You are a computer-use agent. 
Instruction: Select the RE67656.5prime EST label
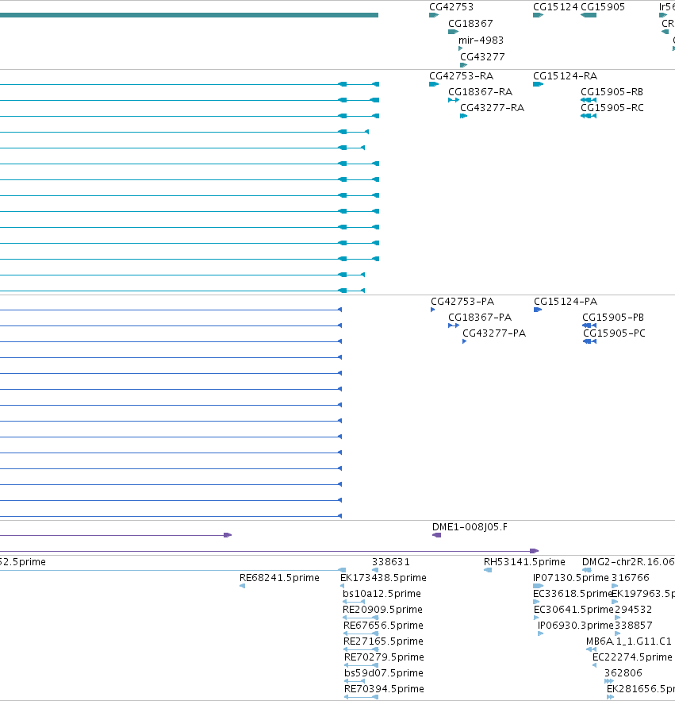383,626
